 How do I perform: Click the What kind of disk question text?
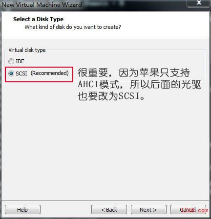73,27
